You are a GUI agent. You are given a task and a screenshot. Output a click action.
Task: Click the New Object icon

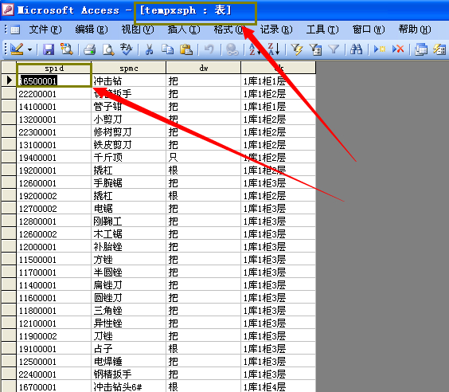[439, 49]
